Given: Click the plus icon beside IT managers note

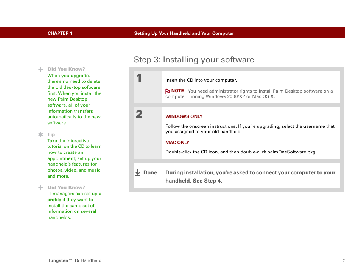Looking at the screenshot, I should (x=41, y=188).
